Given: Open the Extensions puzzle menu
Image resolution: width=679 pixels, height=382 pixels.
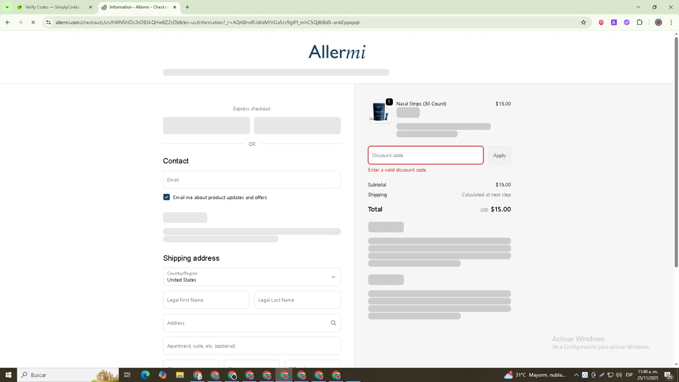Looking at the screenshot, I should pyautogui.click(x=640, y=22).
